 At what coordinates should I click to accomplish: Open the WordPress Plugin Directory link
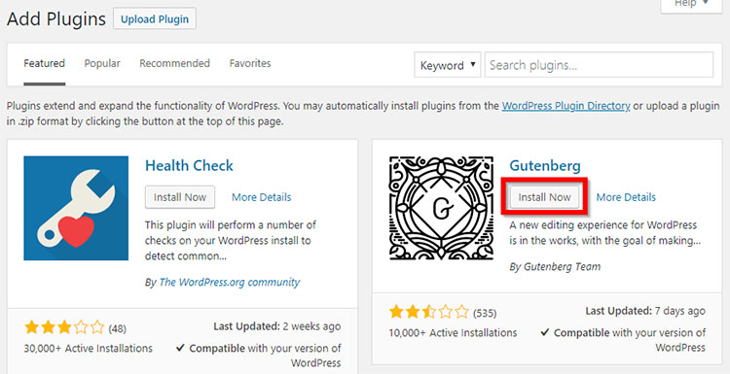(x=566, y=106)
